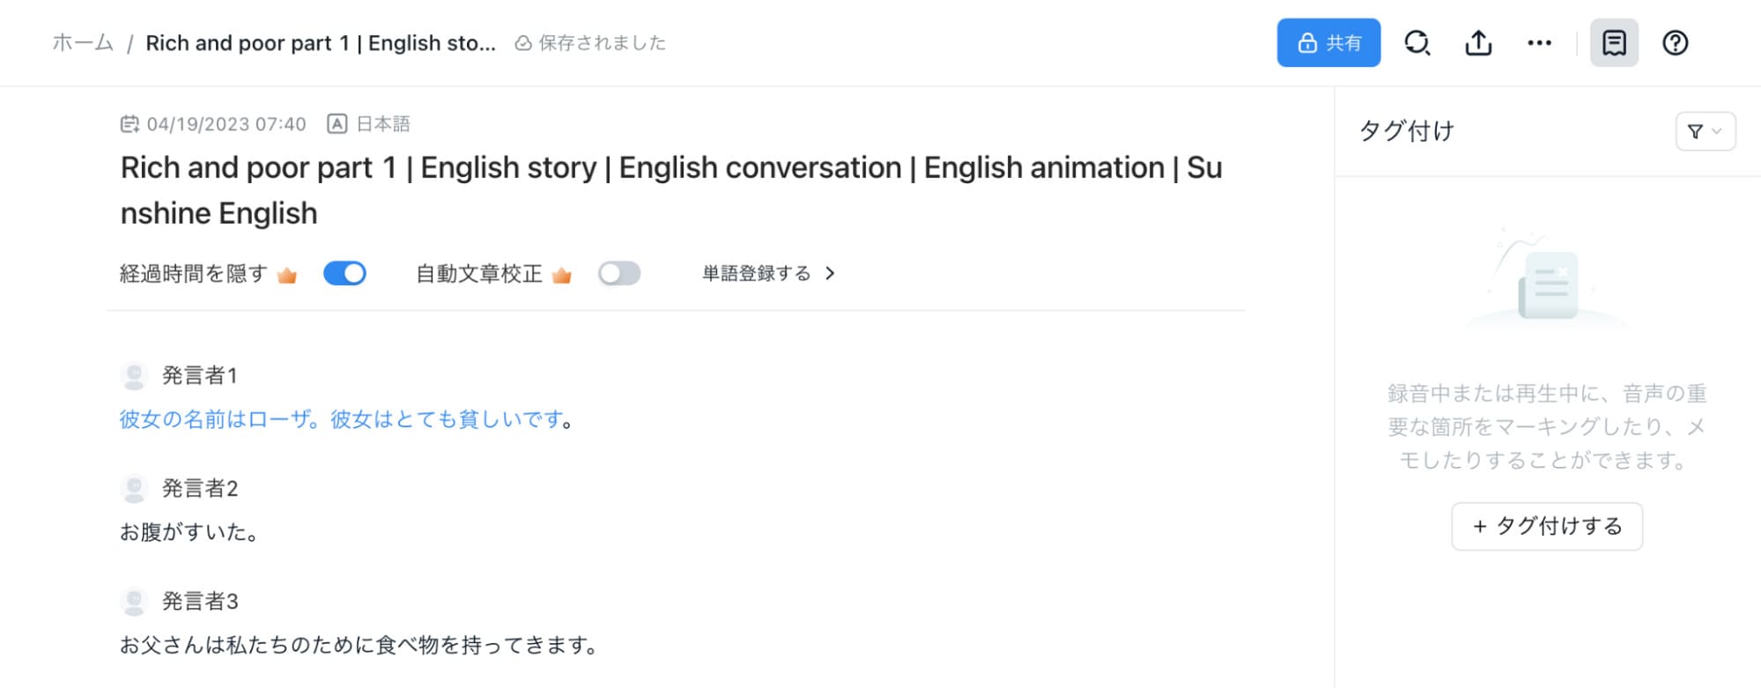Turn off the 経過時間を隠す toggle

[344, 273]
